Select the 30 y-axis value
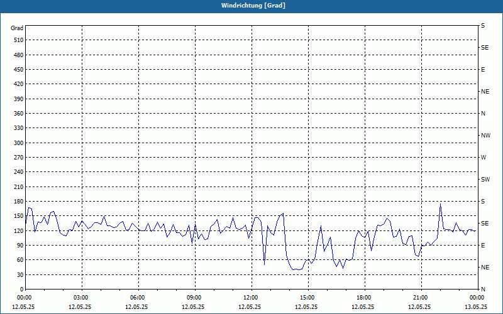The height and width of the screenshot is (314, 503). click(20, 275)
